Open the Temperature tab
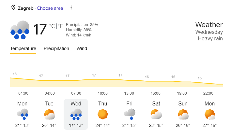The height and width of the screenshot is (137, 232). [23, 48]
